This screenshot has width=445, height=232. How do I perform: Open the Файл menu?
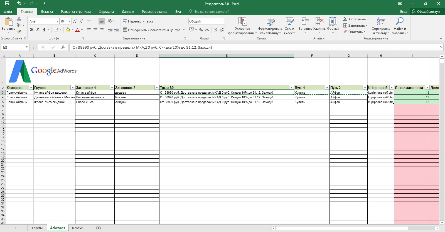[8, 12]
